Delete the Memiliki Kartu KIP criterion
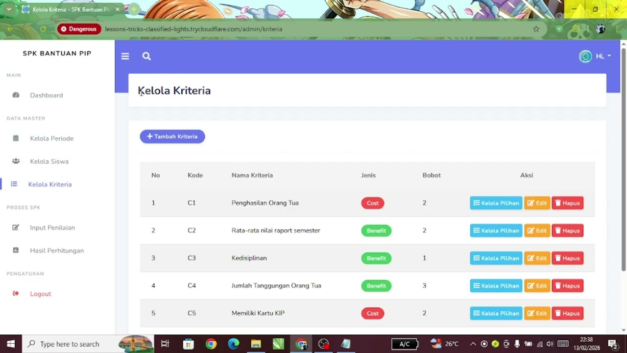The width and height of the screenshot is (627, 353). (568, 313)
